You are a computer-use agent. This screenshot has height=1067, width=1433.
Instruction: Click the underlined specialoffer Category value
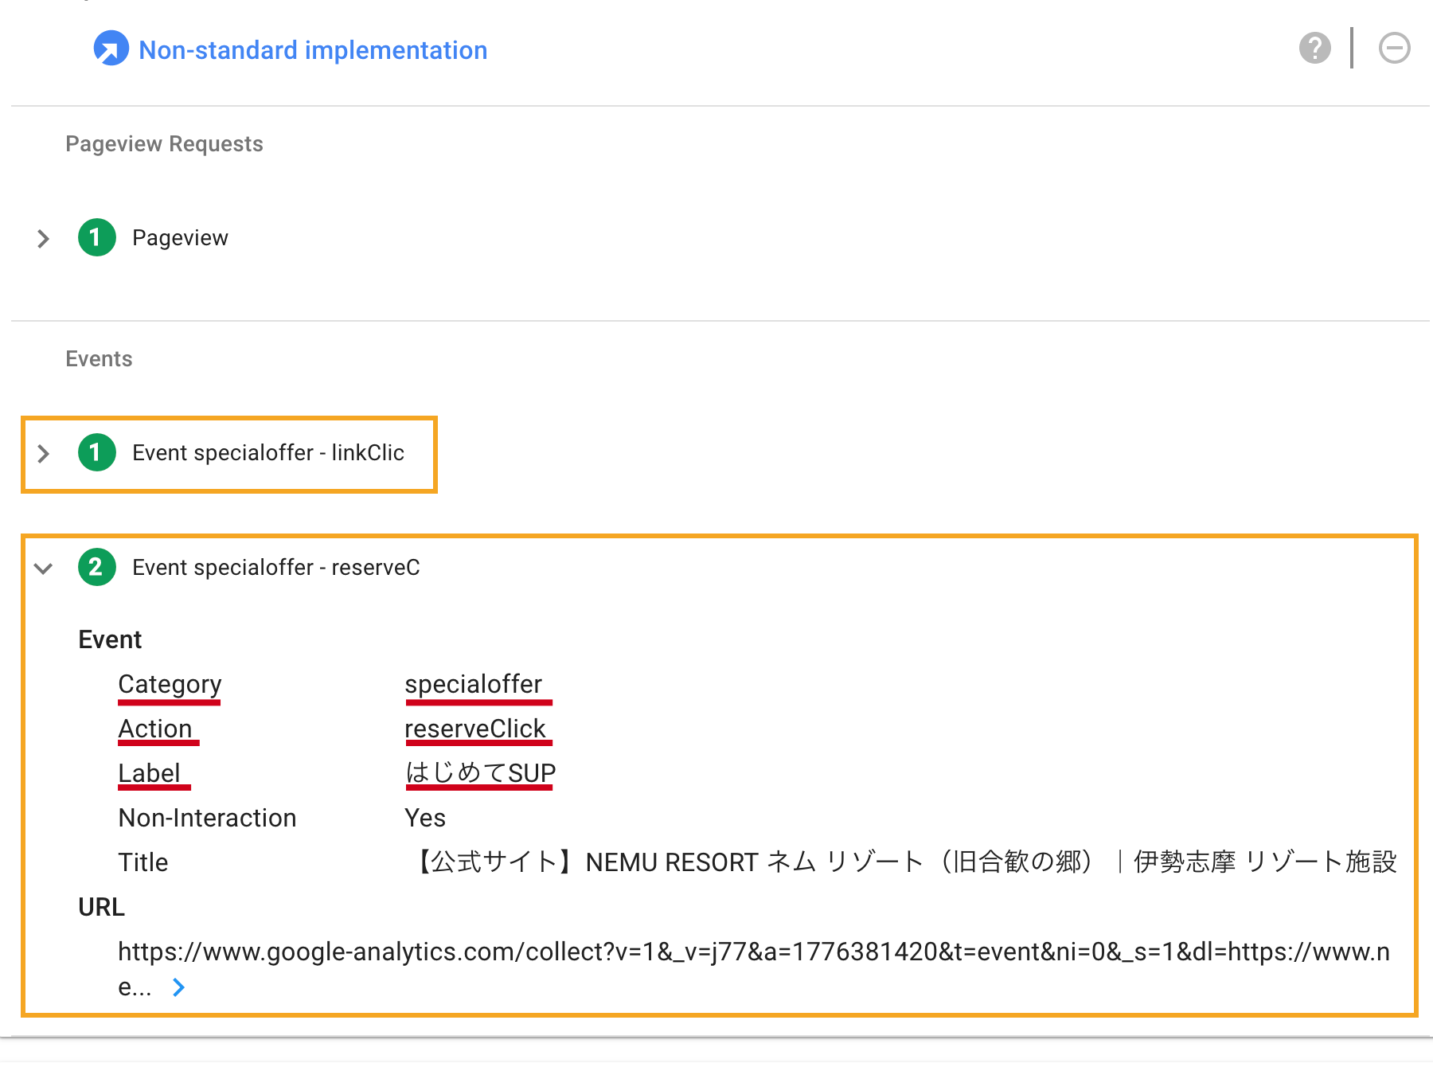pos(476,683)
